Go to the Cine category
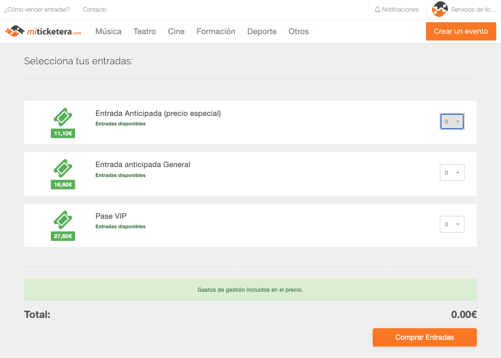 click(176, 31)
